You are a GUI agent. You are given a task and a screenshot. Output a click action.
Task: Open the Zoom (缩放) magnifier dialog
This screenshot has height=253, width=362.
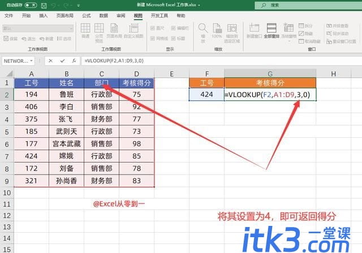click(202, 33)
